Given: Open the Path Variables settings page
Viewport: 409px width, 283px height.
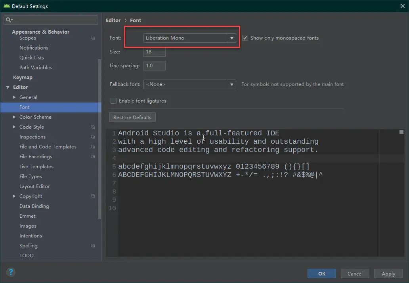Looking at the screenshot, I should point(36,68).
